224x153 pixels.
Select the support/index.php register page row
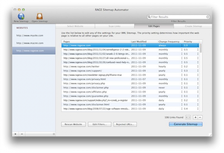(x=130, y=100)
